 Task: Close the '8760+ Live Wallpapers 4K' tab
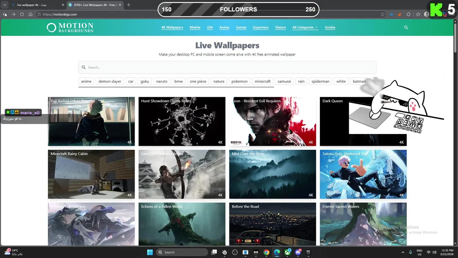120,5
